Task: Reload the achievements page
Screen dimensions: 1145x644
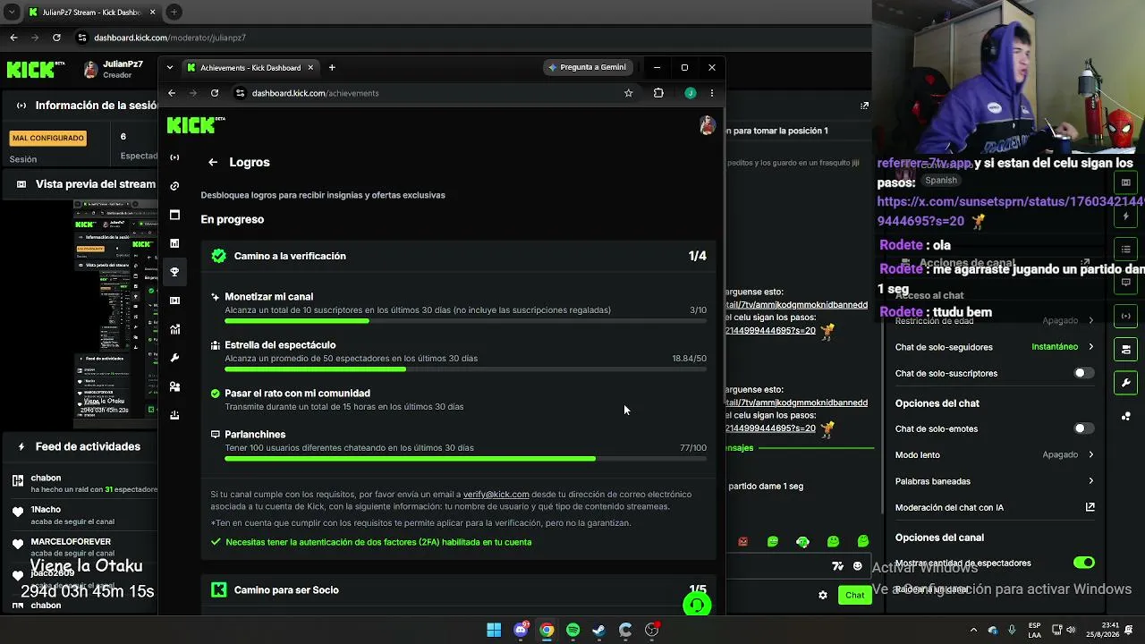Action: [215, 93]
